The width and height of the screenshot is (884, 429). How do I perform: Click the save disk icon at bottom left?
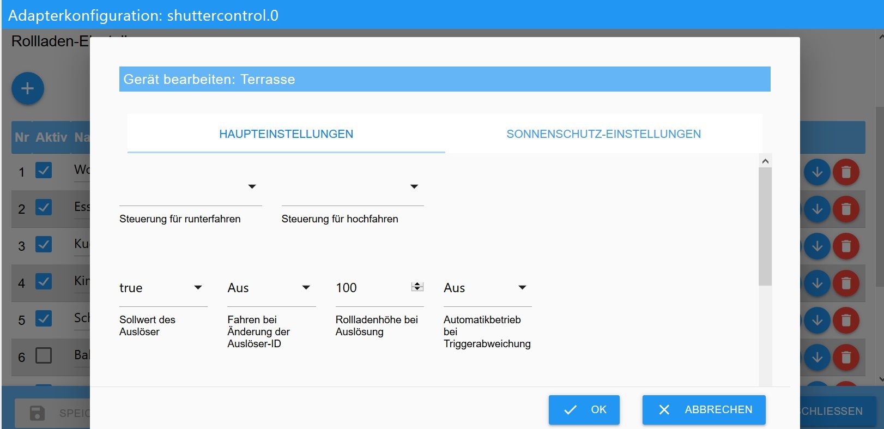click(37, 413)
